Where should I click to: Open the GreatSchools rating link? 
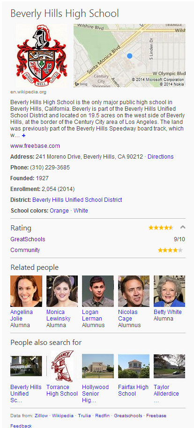coord(28,239)
